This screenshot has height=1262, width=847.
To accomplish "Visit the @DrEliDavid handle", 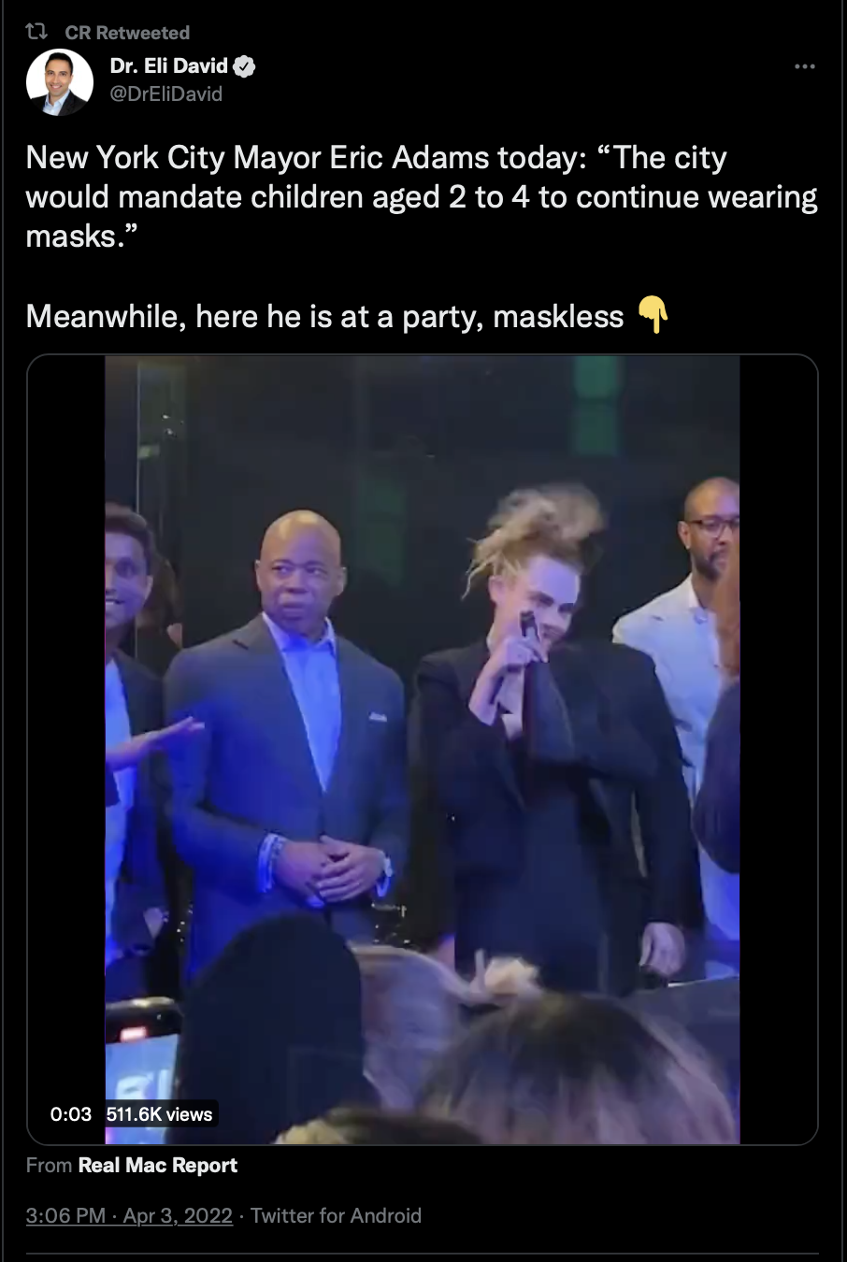I will pos(166,93).
